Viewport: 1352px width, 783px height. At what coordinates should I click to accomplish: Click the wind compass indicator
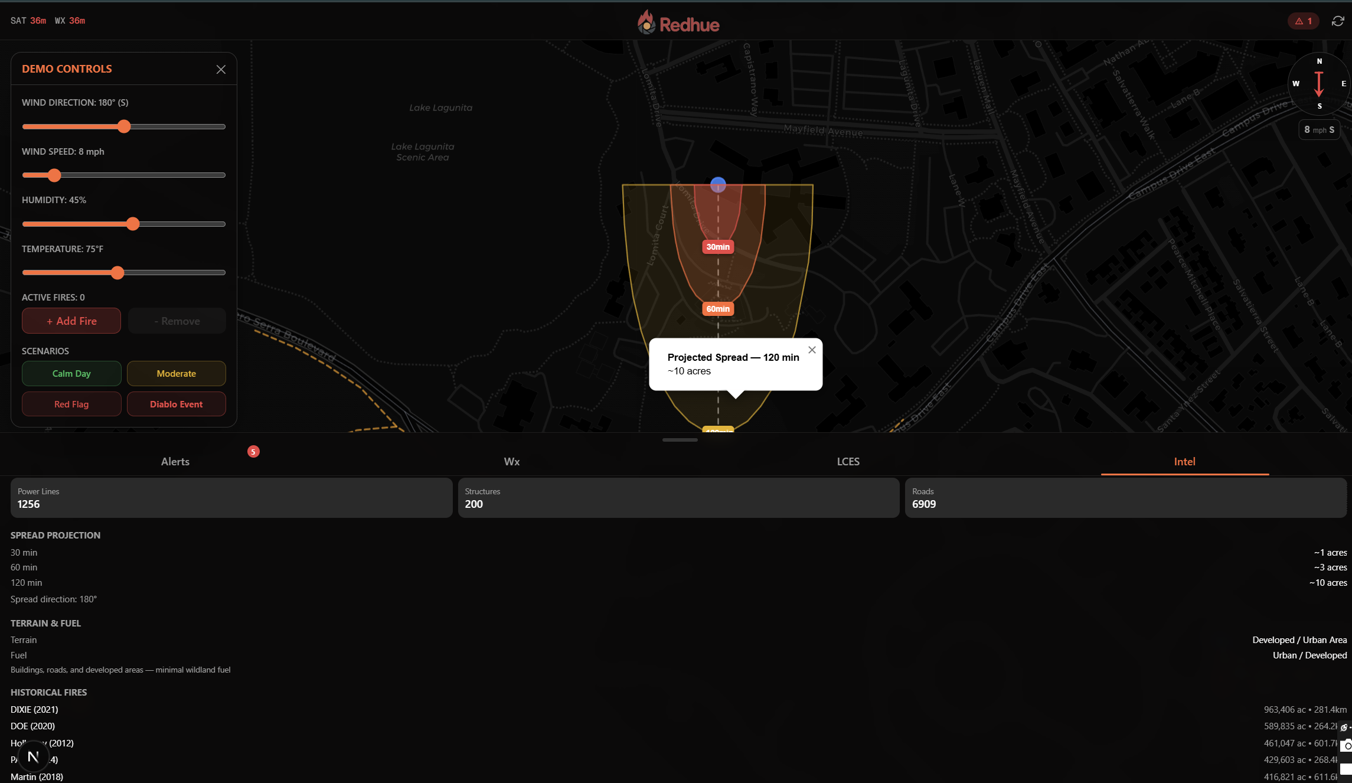1319,84
